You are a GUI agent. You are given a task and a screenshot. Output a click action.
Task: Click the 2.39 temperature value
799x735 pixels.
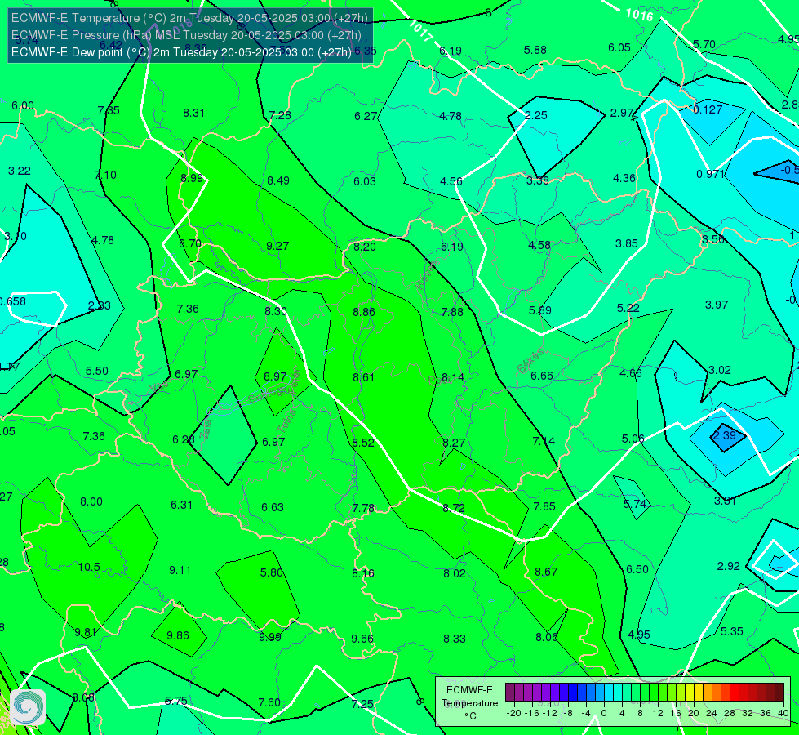pyautogui.click(x=724, y=435)
